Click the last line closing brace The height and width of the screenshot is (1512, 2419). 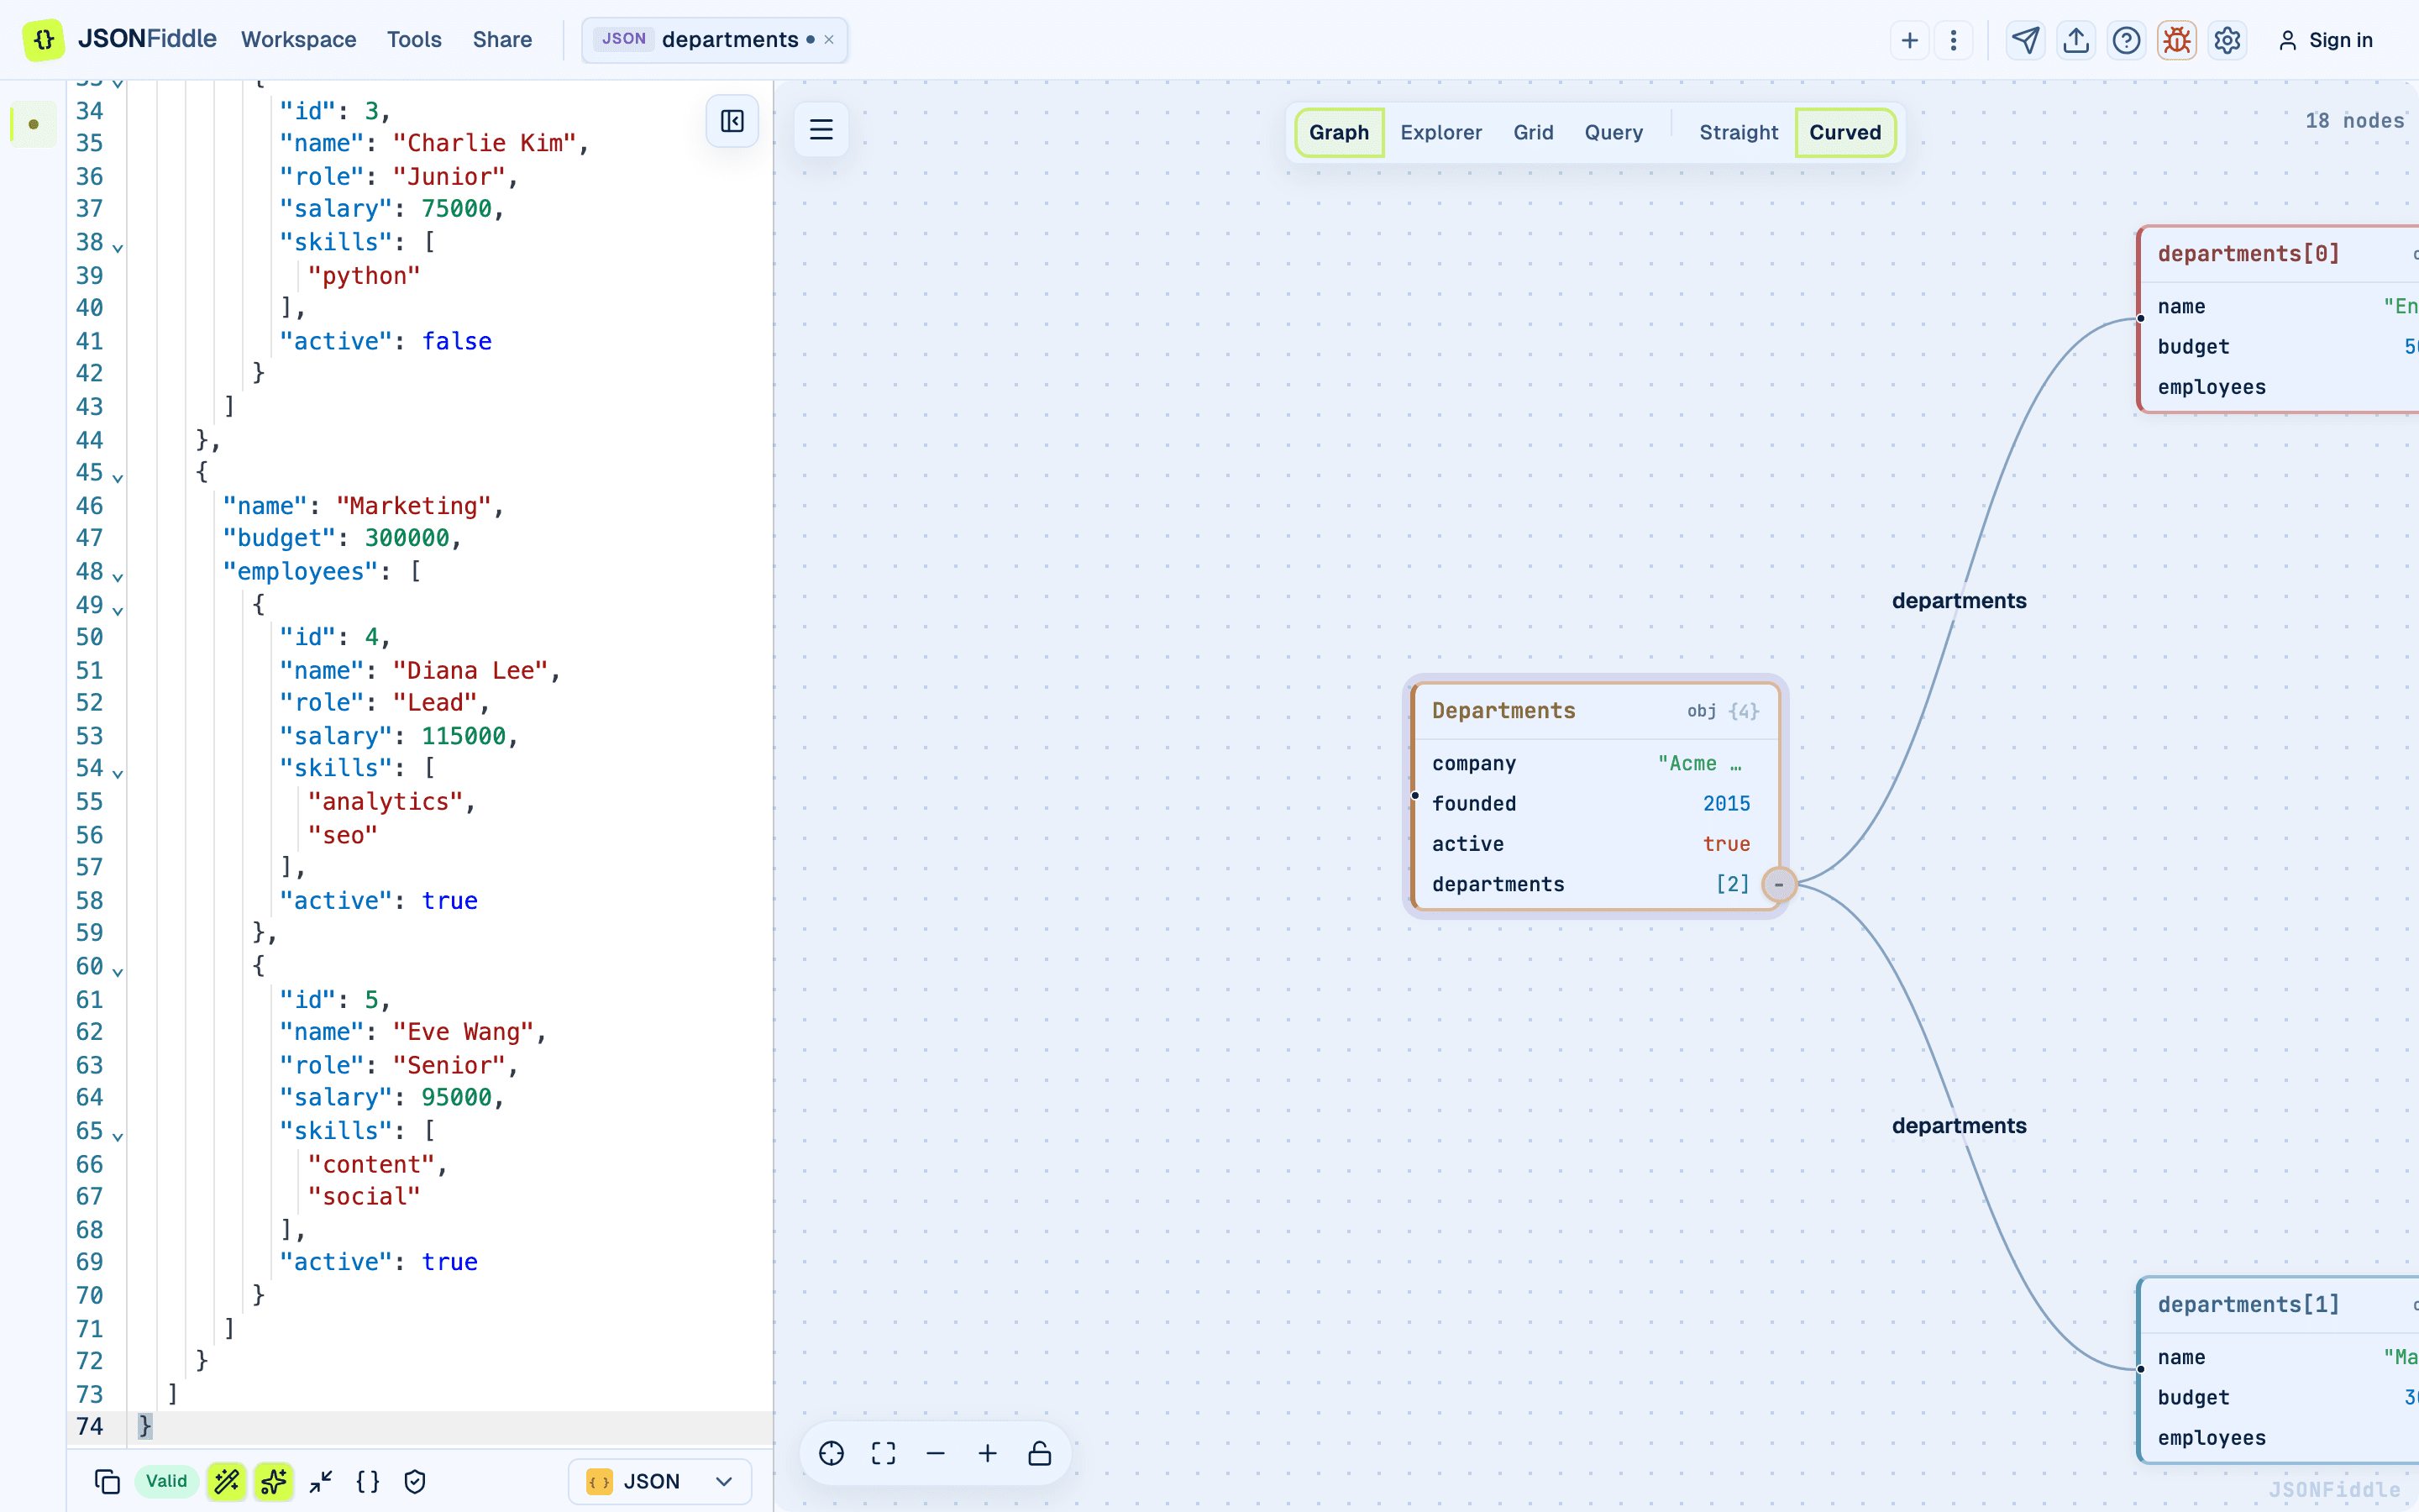click(x=145, y=1426)
